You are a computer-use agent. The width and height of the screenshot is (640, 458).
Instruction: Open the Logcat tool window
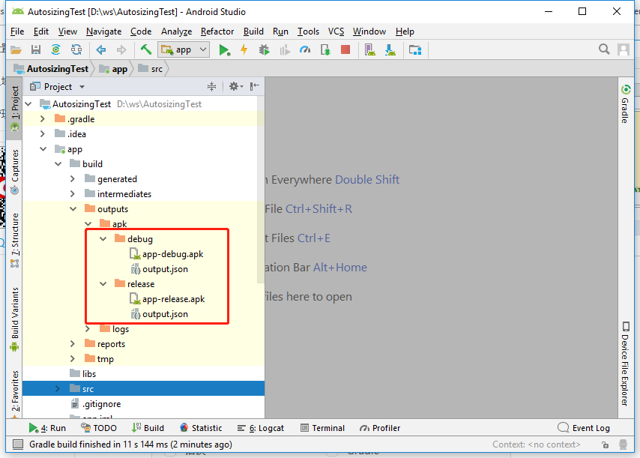pyautogui.click(x=260, y=428)
